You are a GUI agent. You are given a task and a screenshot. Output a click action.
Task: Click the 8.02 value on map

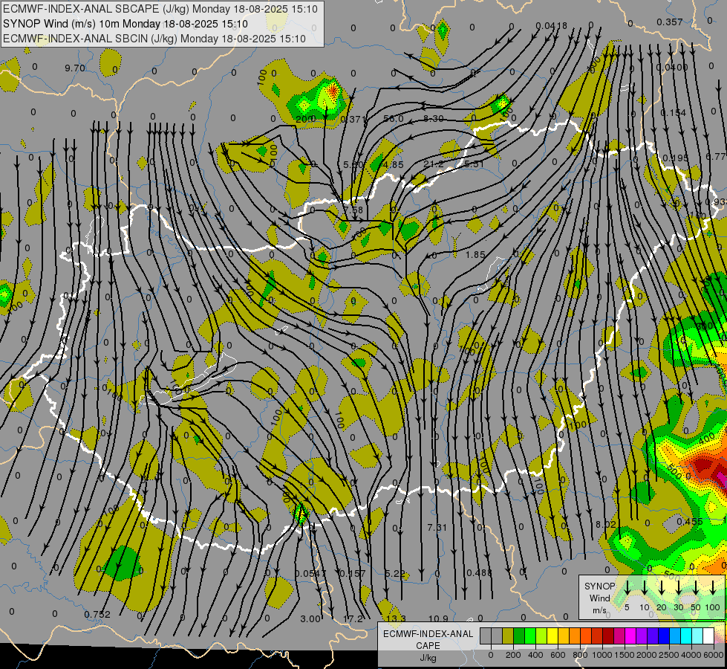point(605,524)
